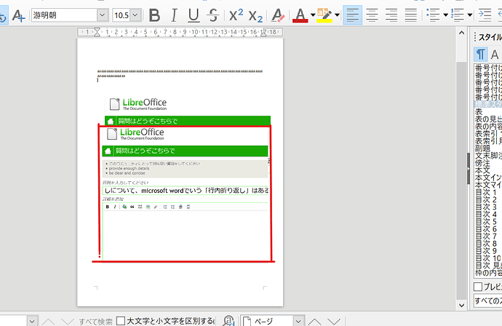Collapse the sidebar using its handle

(x=468, y=169)
